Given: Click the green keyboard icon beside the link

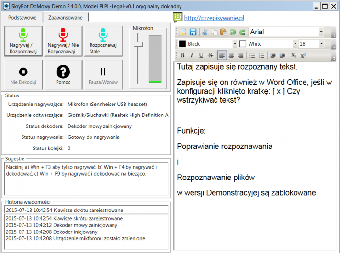Looking at the screenshot, I should click(x=178, y=18).
